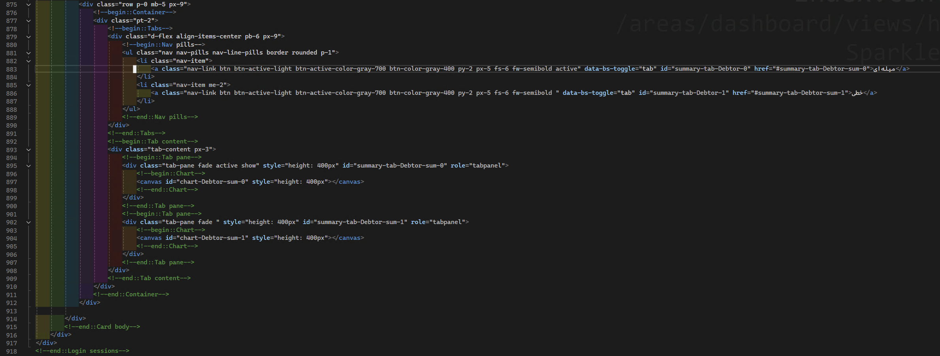
Task: Click canvas id "chart-Debtor-sum-1"
Action: tap(207, 238)
